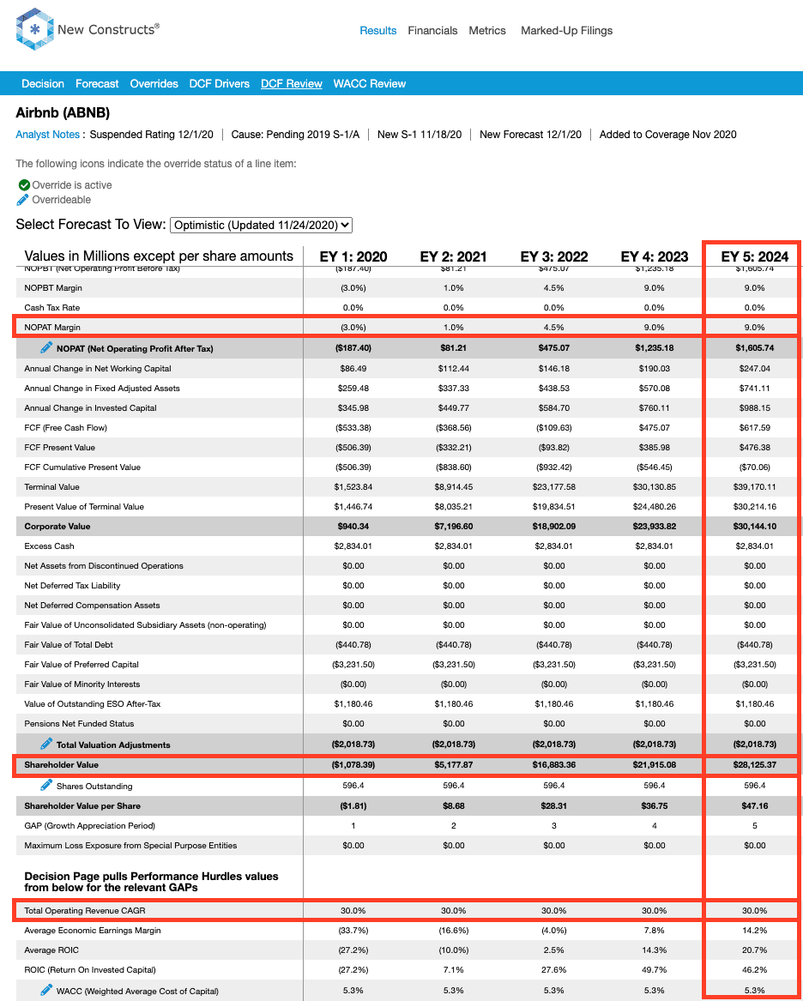Click the $39,170.11 Terminal Value cell
The height and width of the screenshot is (1001, 803).
[754, 487]
